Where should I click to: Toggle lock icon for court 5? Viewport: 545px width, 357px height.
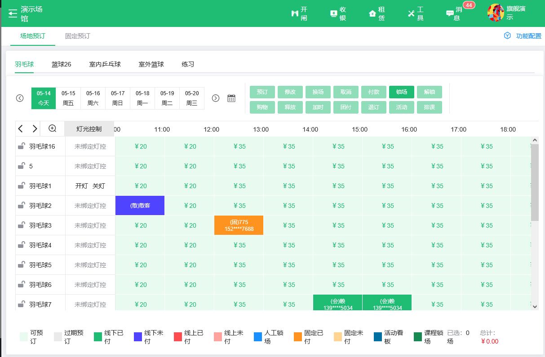pos(21,166)
